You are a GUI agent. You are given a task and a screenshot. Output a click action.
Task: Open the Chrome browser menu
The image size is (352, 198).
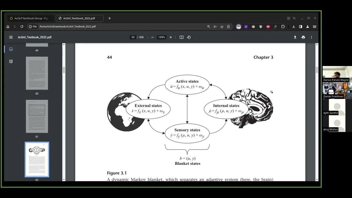[314, 26]
